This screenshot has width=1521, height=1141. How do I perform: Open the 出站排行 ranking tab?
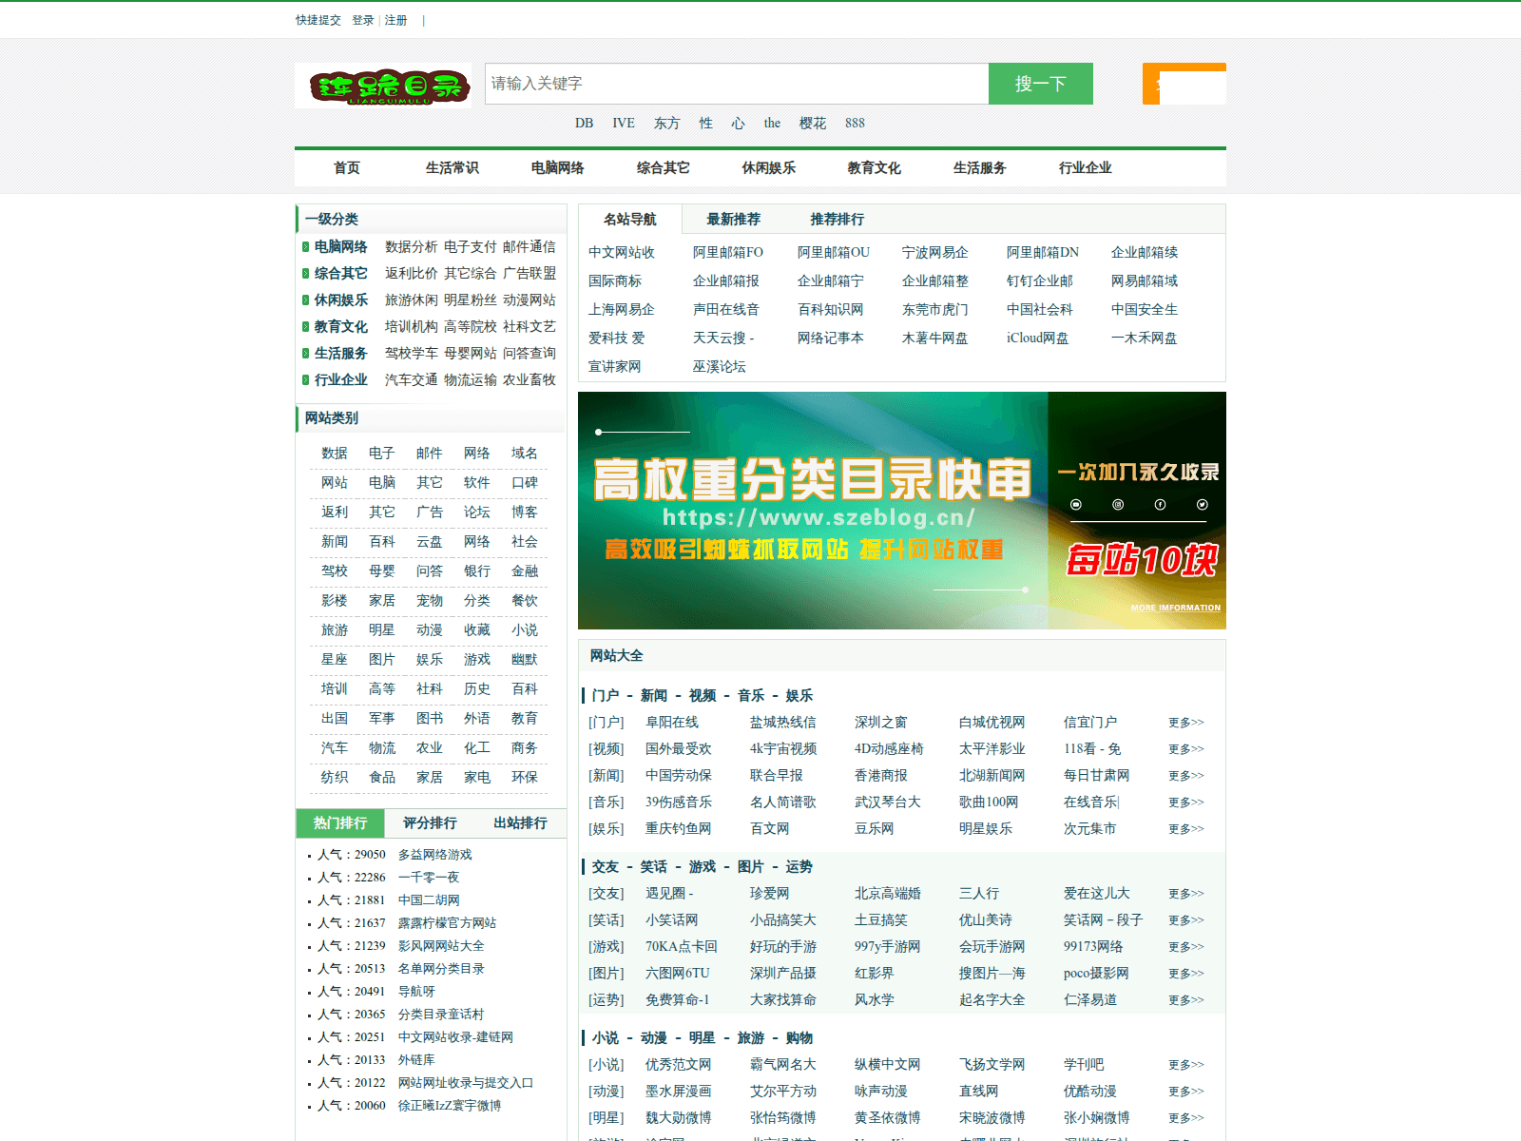point(520,823)
